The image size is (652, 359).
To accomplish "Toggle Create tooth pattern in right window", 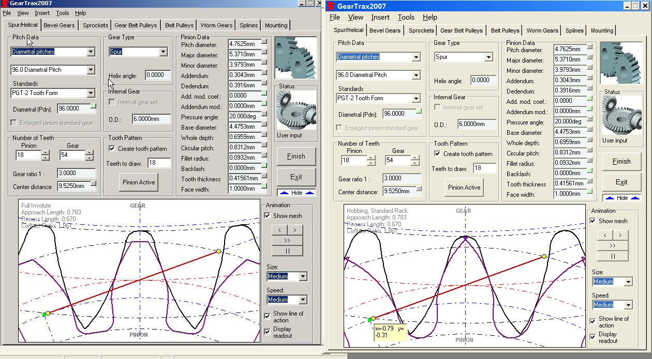I will click(x=438, y=154).
